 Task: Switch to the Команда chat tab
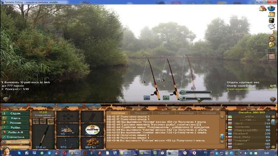coord(186,113)
